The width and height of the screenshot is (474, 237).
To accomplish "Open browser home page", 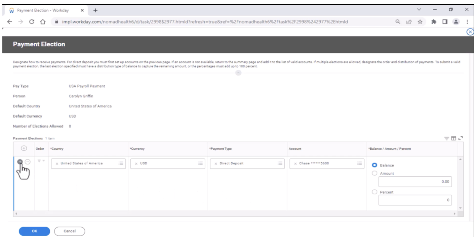I will (42, 21).
